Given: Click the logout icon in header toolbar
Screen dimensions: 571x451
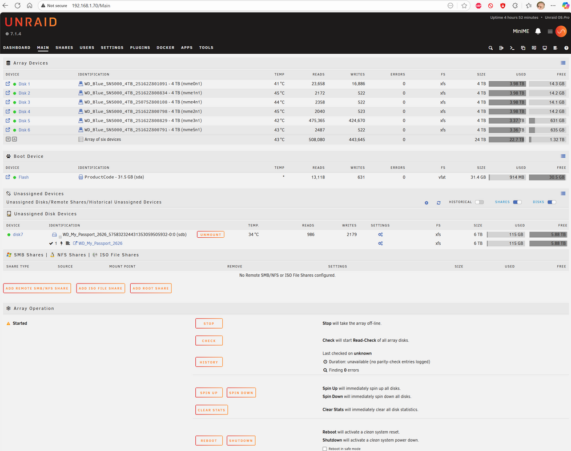Looking at the screenshot, I should coord(501,48).
